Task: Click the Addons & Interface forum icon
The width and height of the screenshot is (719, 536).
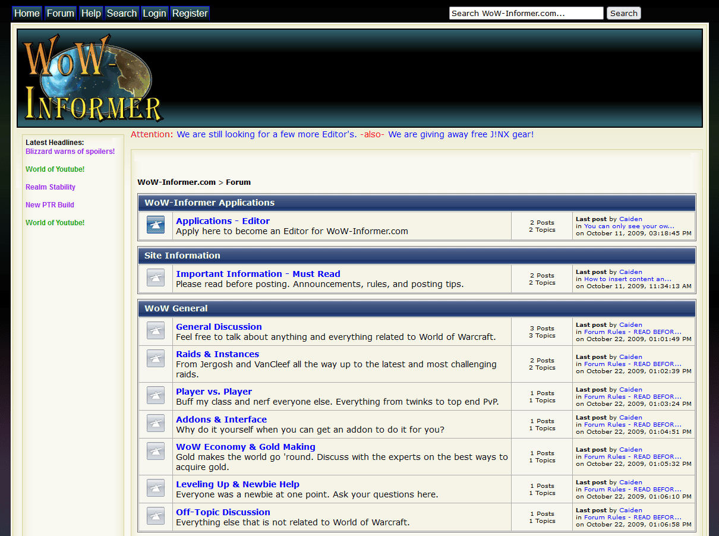Action: pyautogui.click(x=156, y=424)
